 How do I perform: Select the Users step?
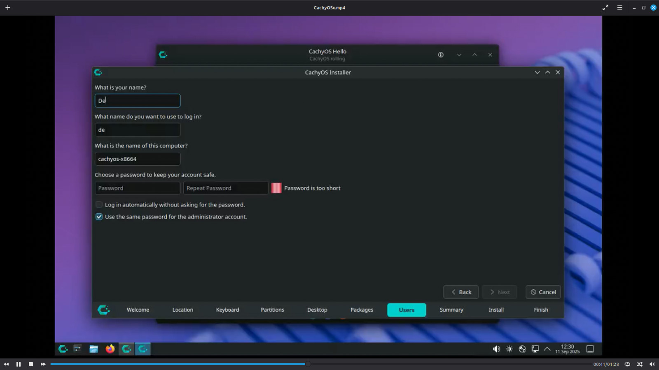(407, 310)
